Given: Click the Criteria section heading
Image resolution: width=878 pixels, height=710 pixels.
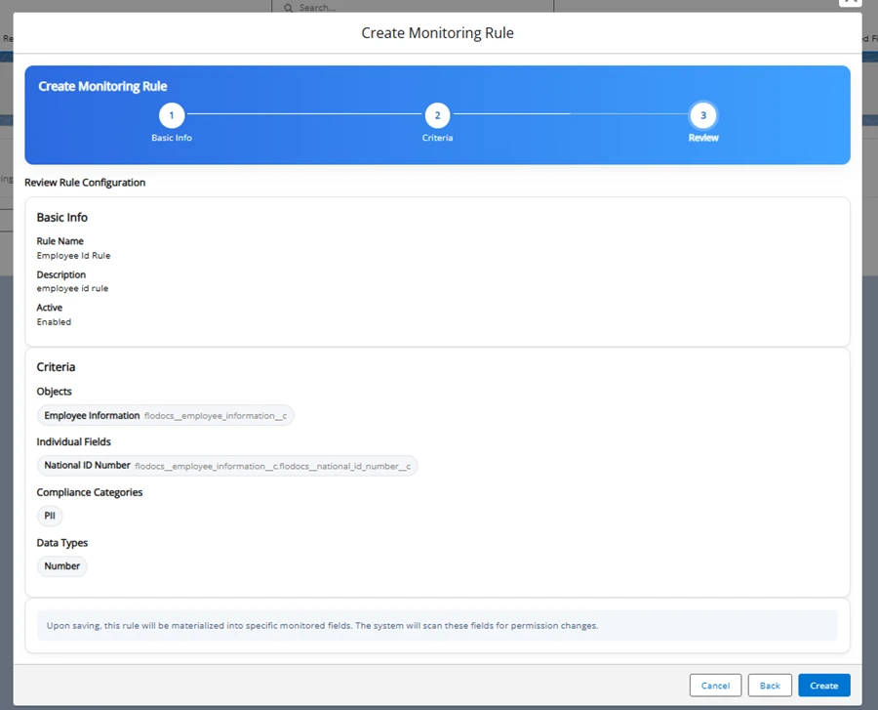Looking at the screenshot, I should 57,367.
